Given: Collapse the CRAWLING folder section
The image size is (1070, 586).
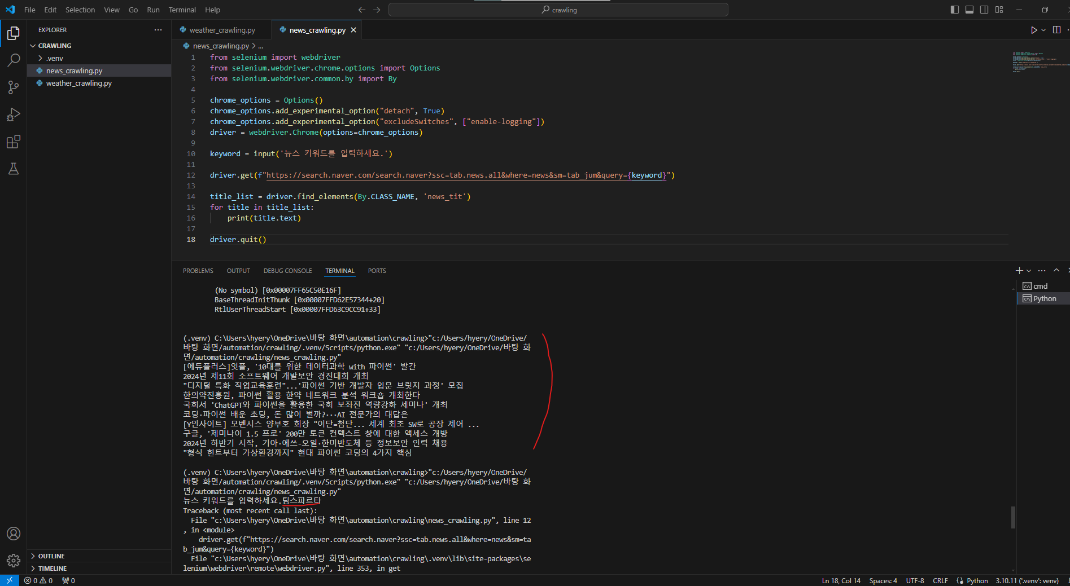Looking at the screenshot, I should [55, 46].
